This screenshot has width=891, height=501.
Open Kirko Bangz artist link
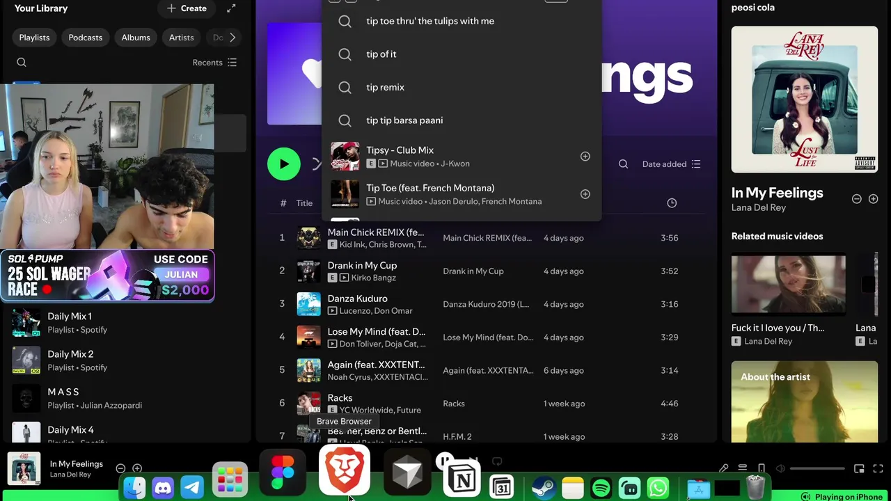pyautogui.click(x=373, y=278)
